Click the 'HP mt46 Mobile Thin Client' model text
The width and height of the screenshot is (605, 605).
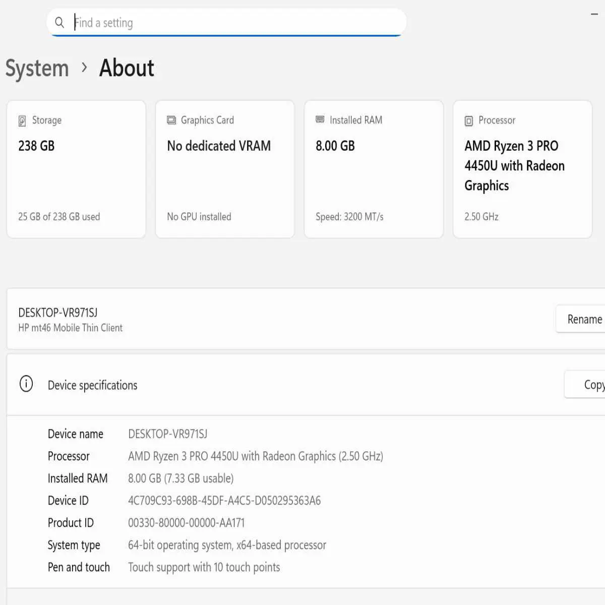click(x=70, y=328)
